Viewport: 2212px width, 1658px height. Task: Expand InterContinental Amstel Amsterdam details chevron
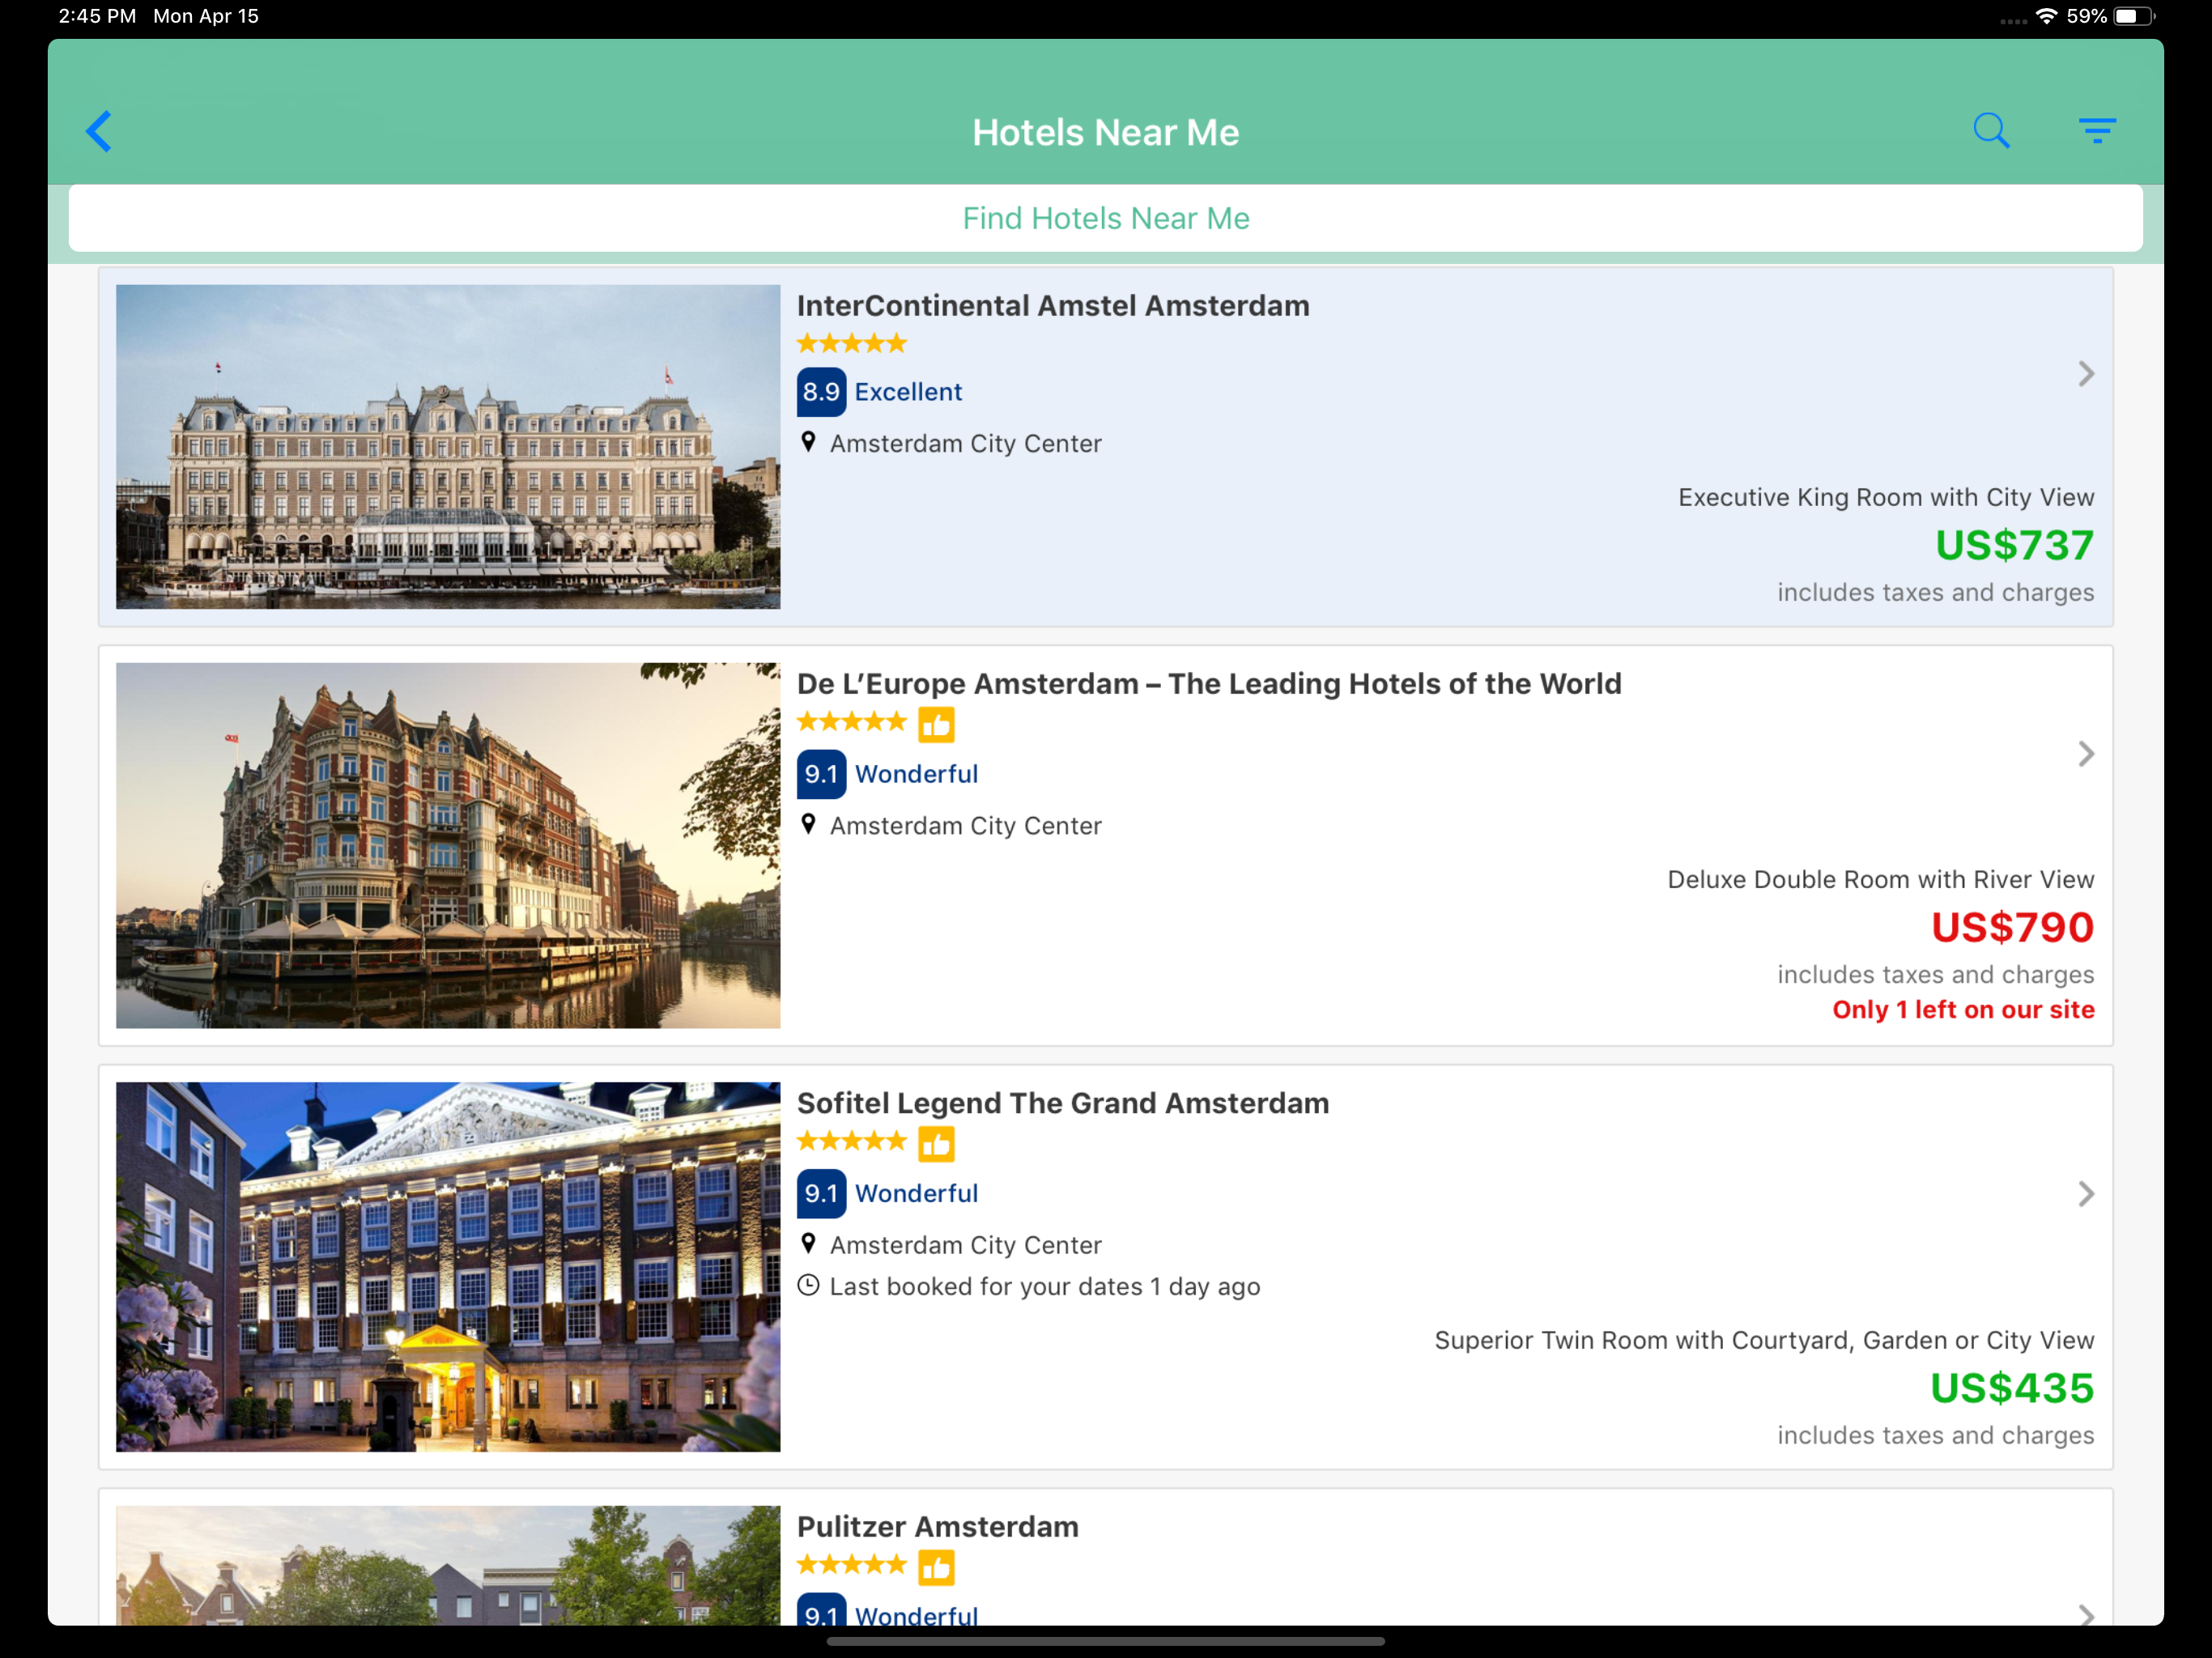tap(2085, 374)
